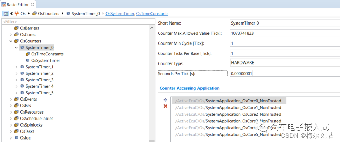Expand the OsTasks tree node
Screen dimensions: 340x142
click(x=11, y=131)
